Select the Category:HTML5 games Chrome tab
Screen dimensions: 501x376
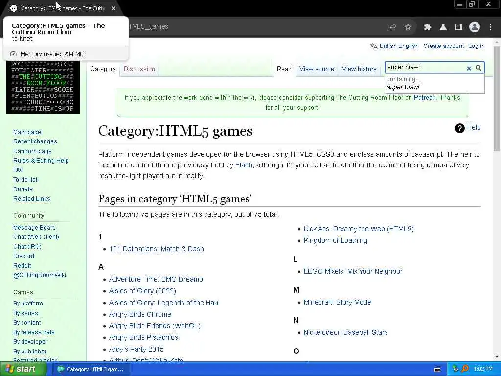coord(63,8)
